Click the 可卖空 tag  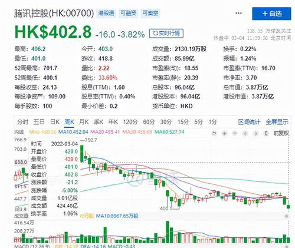(150, 13)
